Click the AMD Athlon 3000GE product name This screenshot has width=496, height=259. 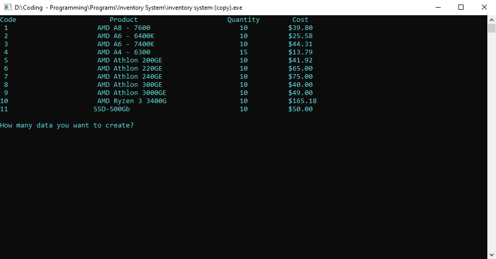pos(132,93)
